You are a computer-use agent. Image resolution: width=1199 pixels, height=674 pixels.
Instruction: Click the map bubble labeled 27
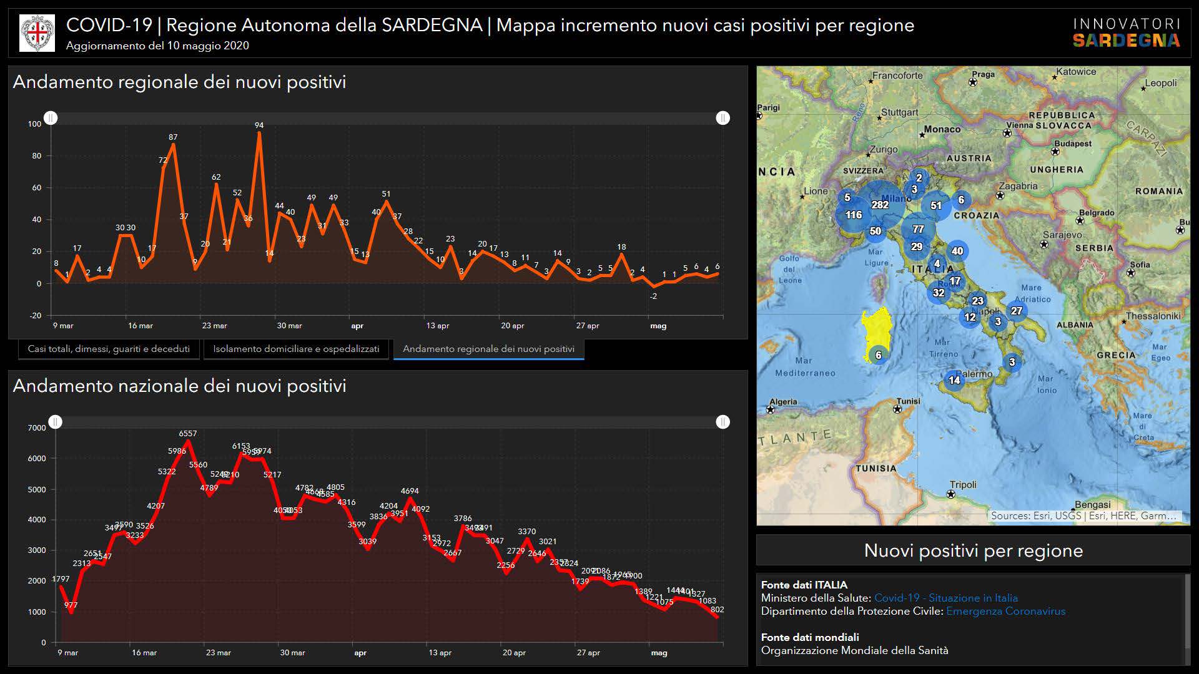point(1017,311)
